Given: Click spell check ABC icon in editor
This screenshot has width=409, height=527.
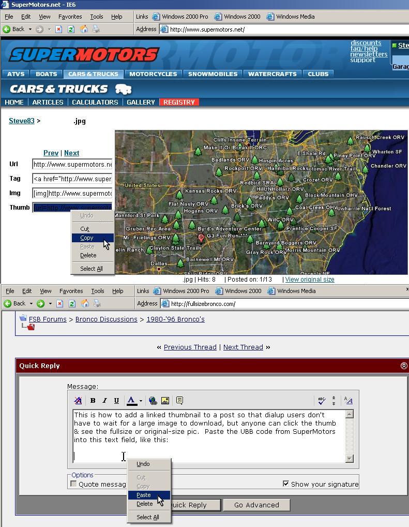Looking at the screenshot, I should point(322,400).
